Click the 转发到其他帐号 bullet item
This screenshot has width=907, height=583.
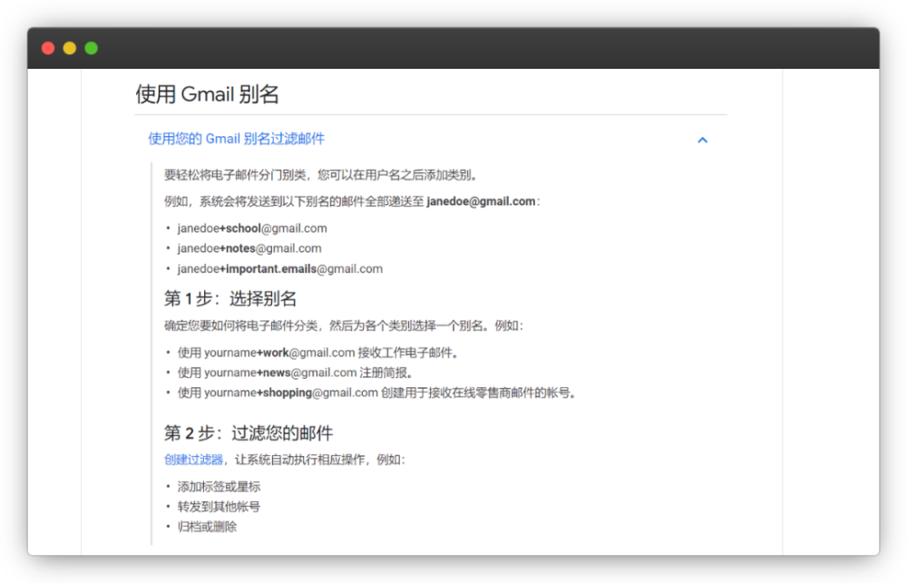[x=219, y=507]
